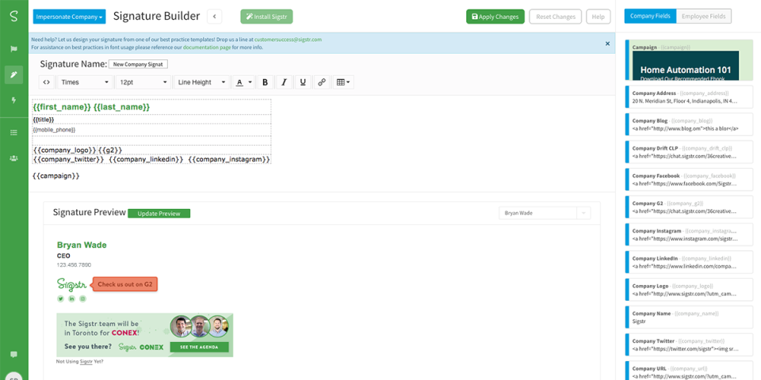761x380 pixels.
Task: Open the Times font family dropdown
Action: (x=85, y=82)
